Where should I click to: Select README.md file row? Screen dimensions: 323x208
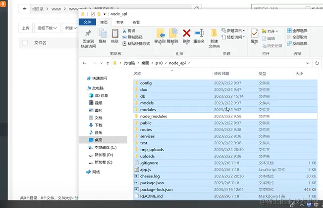click(225, 196)
